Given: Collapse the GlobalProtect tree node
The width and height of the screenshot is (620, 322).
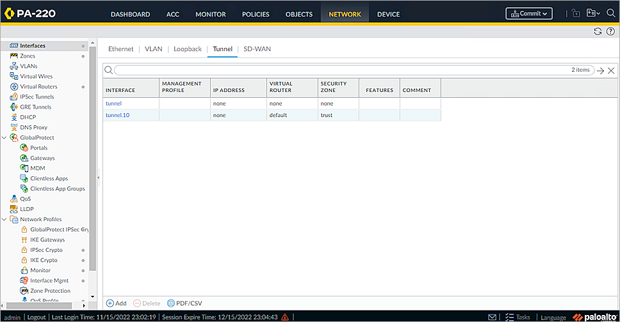Looking at the screenshot, I should 5,138.
